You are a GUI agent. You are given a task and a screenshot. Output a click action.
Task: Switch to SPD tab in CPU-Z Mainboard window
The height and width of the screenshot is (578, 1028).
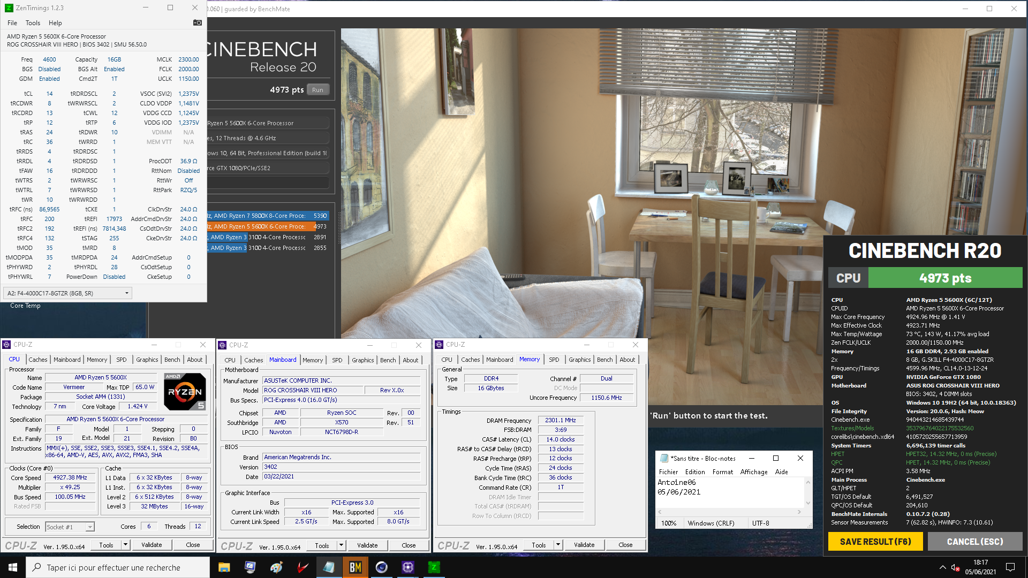337,360
